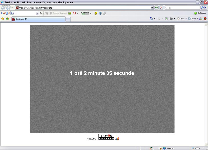This screenshot has height=150, width=208.
Task: Click the grey highlighter pen icon
Action: (x=105, y=13)
